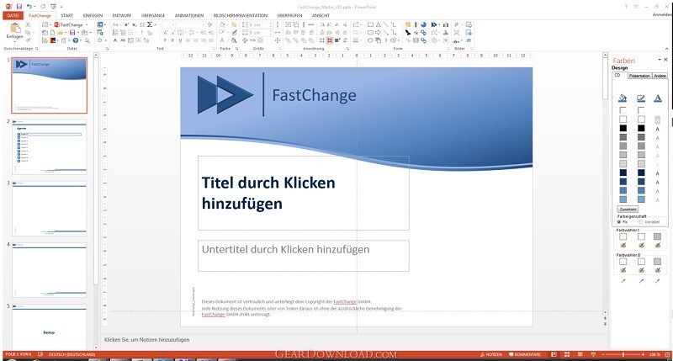
Task: Click the Einfügen paste icon
Action: 15,28
